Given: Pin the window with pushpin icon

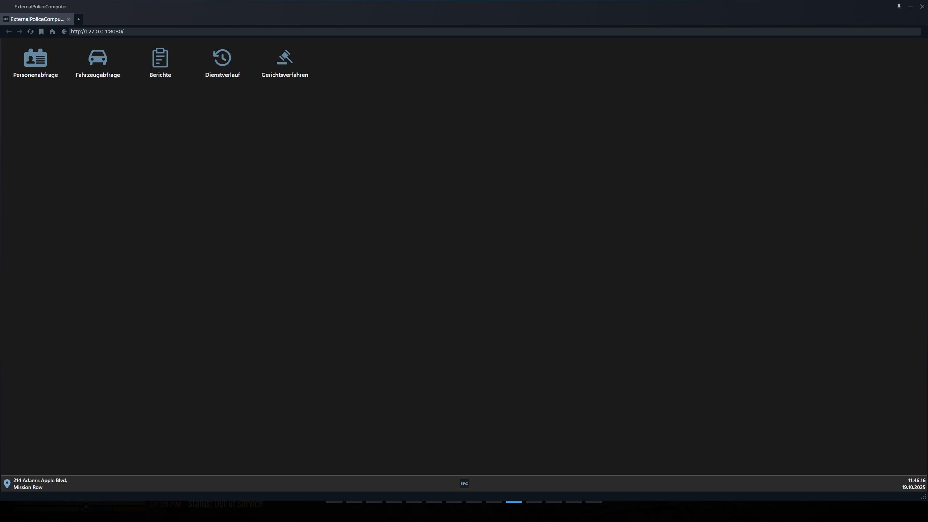Looking at the screenshot, I should coord(899,7).
